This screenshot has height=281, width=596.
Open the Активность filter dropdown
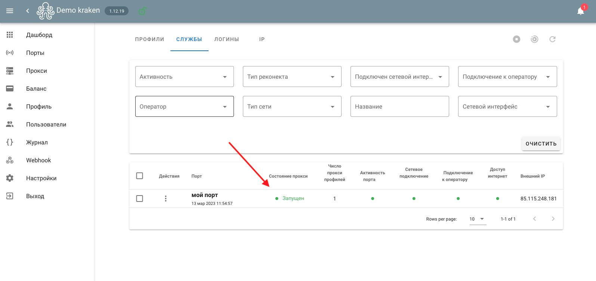tap(185, 77)
